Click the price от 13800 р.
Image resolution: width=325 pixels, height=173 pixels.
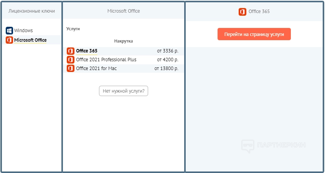coord(167,69)
